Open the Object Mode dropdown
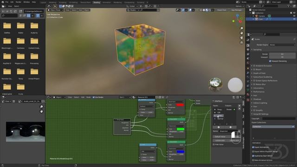 [55, 10]
